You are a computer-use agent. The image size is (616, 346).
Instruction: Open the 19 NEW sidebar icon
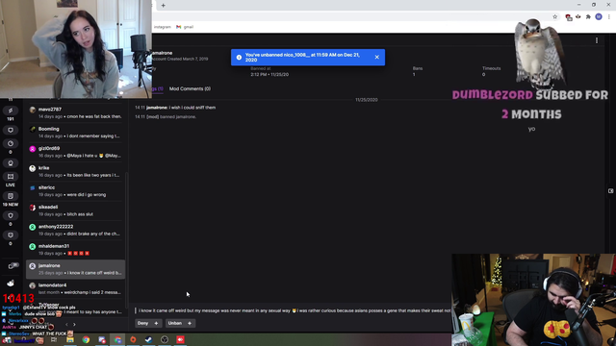point(11,196)
